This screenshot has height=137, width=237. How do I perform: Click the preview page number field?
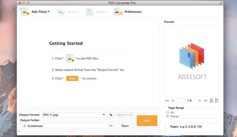click(x=180, y=101)
